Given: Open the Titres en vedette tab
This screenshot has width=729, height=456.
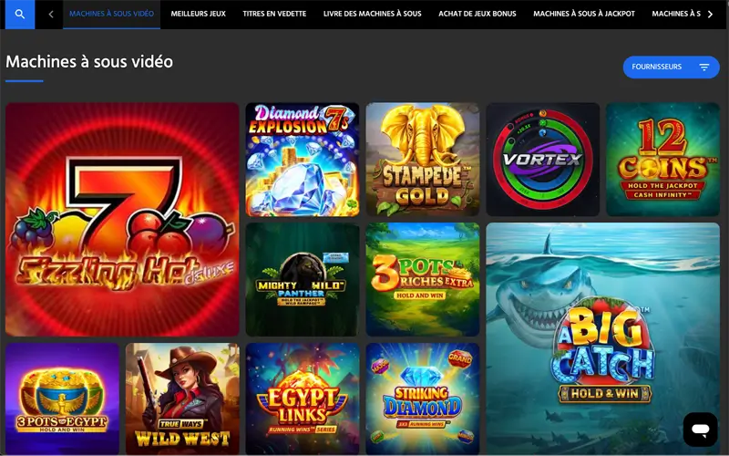Looking at the screenshot, I should point(274,14).
